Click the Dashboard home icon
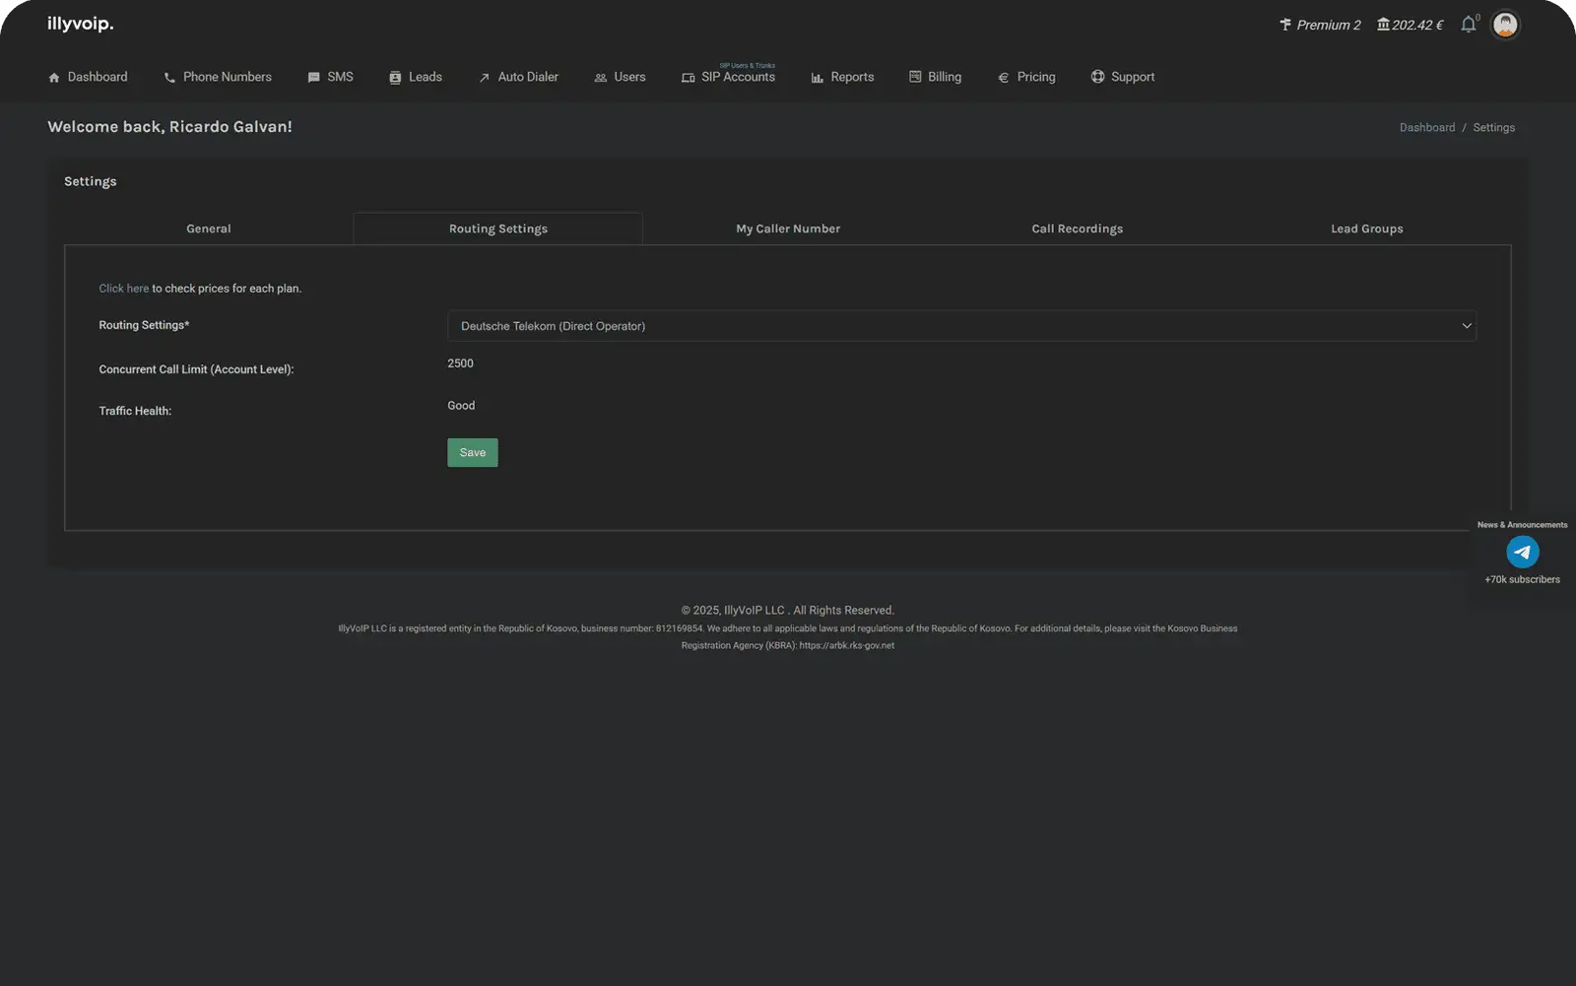 point(54,78)
